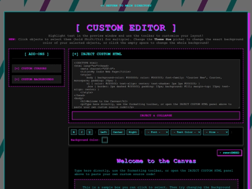Open the Text Color dropdown
The image size is (252, 189).
coord(186,132)
